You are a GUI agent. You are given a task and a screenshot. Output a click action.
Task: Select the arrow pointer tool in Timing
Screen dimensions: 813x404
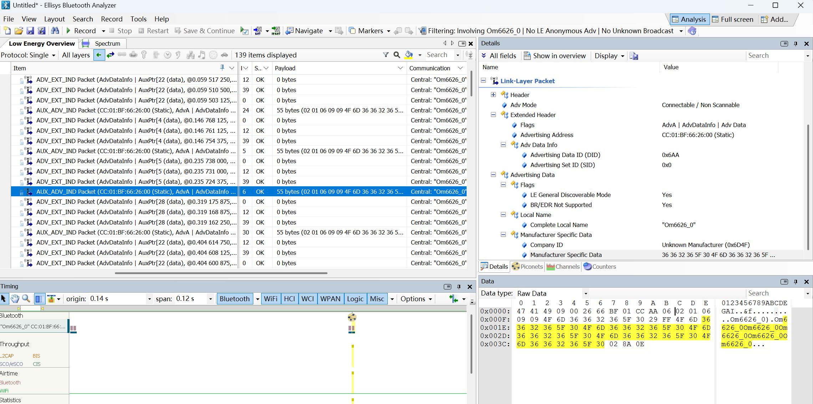click(4, 299)
